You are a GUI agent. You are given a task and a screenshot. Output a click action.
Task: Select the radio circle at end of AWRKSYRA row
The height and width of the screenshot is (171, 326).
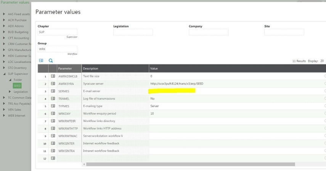point(325,83)
